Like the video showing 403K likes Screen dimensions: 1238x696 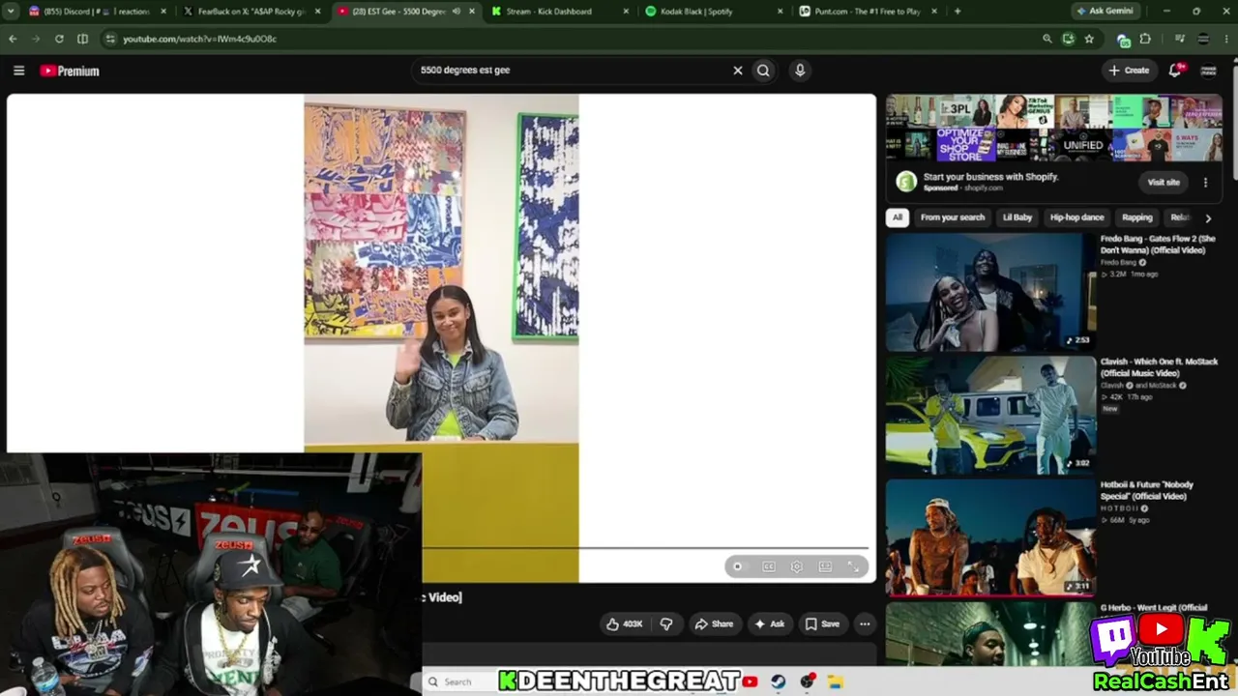point(625,623)
